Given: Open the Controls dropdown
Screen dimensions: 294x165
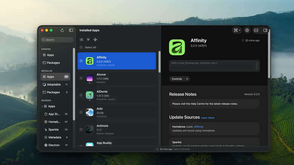Looking at the screenshot, I should [179, 79].
